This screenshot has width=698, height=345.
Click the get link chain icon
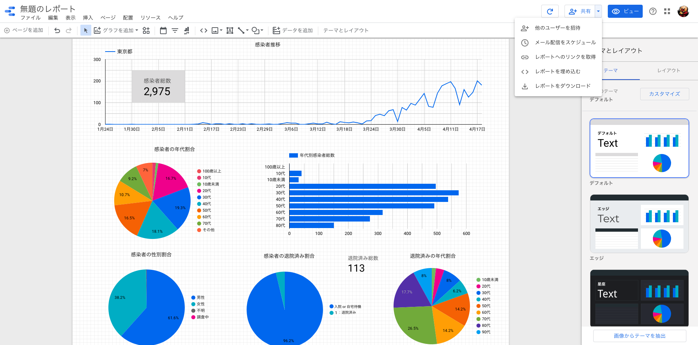pyautogui.click(x=525, y=57)
